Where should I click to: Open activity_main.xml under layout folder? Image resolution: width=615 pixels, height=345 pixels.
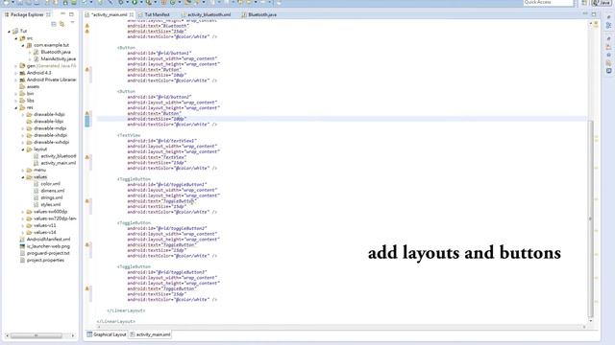[x=55, y=163]
